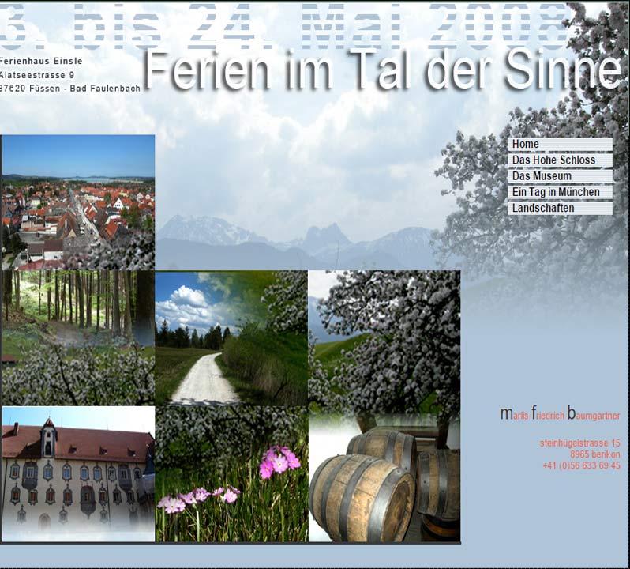The image size is (630, 569).
Task: Click the 'bis 24. Mai 2008' date banner
Action: coord(284,24)
